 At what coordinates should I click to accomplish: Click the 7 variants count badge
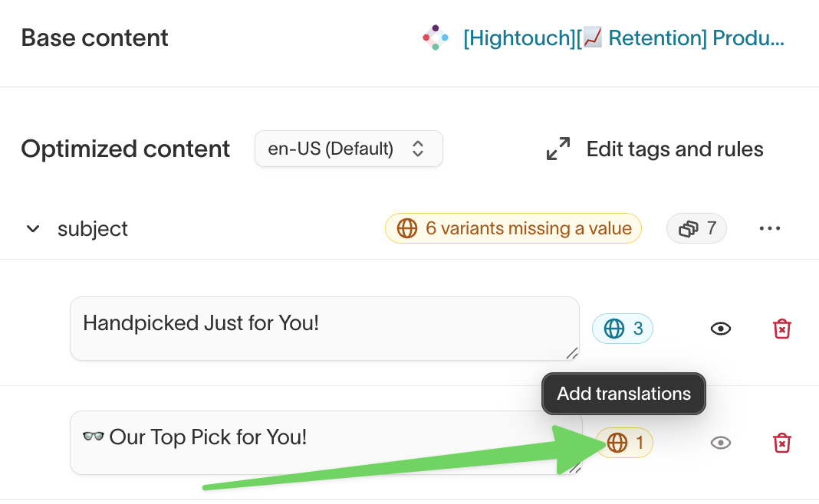click(696, 228)
